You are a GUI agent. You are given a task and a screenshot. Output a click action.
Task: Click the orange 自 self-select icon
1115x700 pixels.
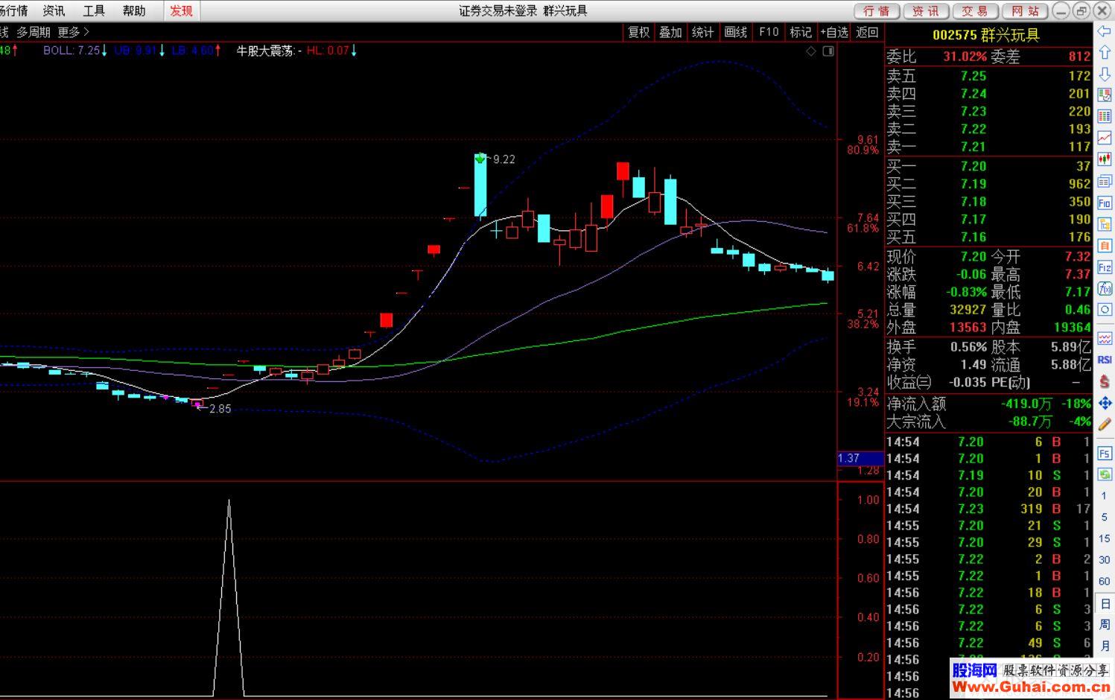point(1105,246)
